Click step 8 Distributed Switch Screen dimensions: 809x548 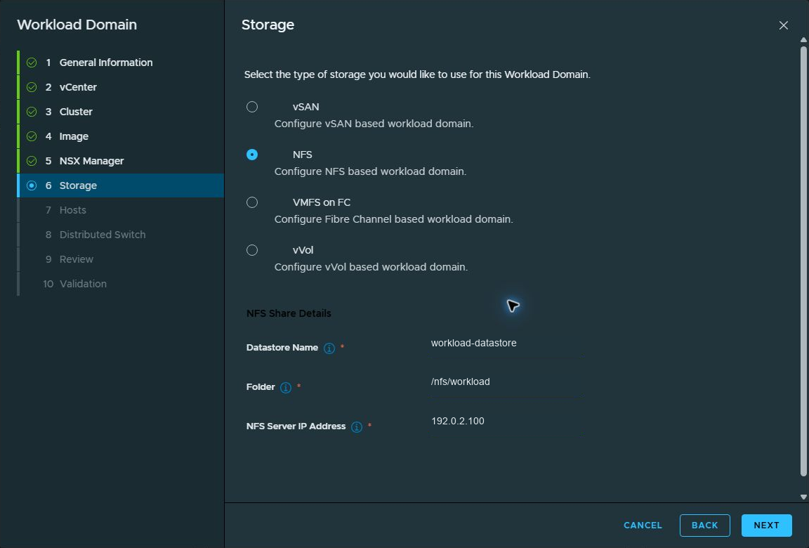coord(121,235)
